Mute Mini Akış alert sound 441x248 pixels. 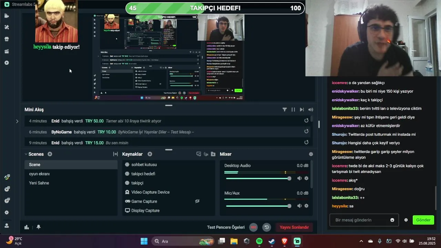coord(311,110)
